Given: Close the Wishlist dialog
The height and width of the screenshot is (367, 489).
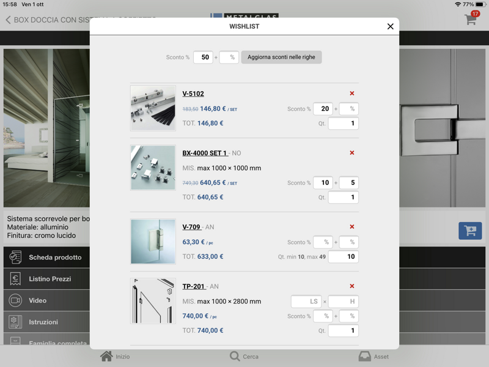Looking at the screenshot, I should coord(390,26).
